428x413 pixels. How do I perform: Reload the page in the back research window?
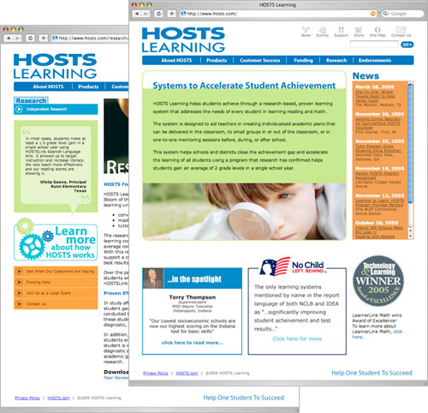[x=30, y=38]
